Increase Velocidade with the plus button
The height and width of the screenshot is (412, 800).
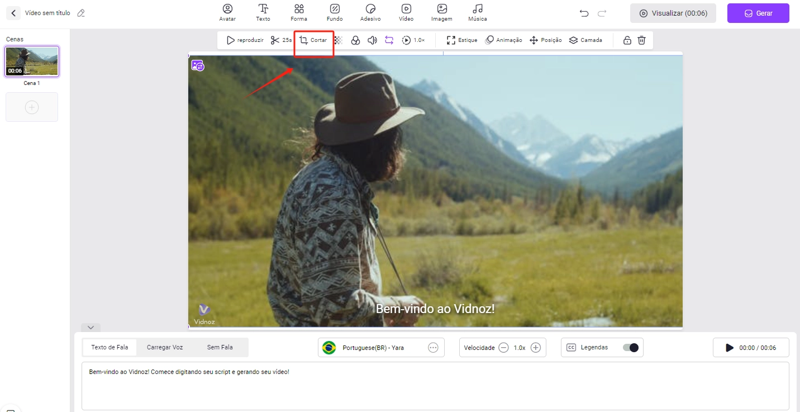(536, 348)
